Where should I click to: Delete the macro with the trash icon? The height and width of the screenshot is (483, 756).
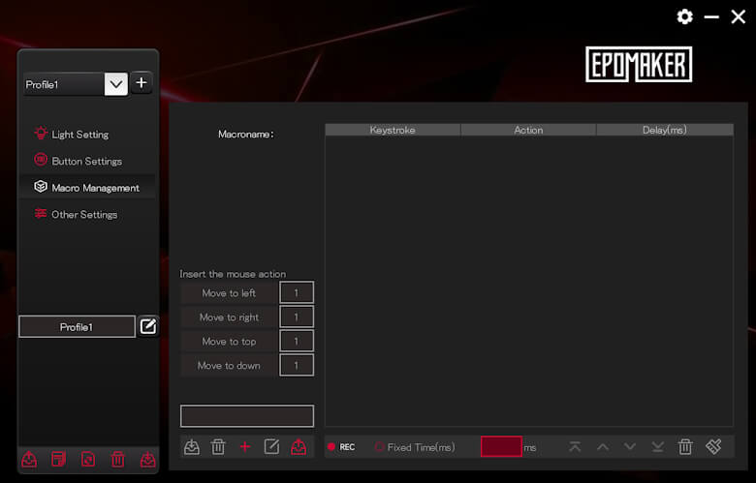pyautogui.click(x=218, y=446)
